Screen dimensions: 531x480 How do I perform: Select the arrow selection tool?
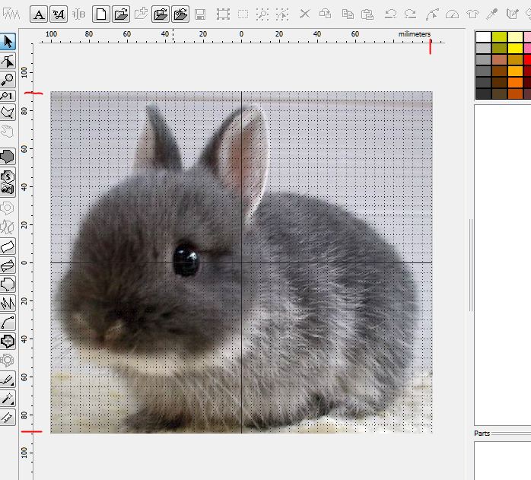coord(8,41)
